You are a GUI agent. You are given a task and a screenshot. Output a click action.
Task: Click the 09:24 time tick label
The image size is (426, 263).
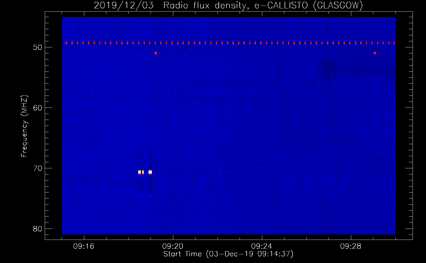[x=262, y=246]
